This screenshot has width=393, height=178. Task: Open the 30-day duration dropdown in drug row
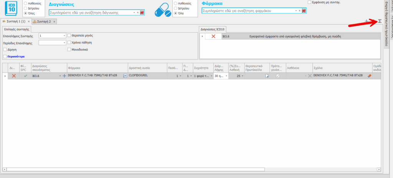(x=226, y=76)
